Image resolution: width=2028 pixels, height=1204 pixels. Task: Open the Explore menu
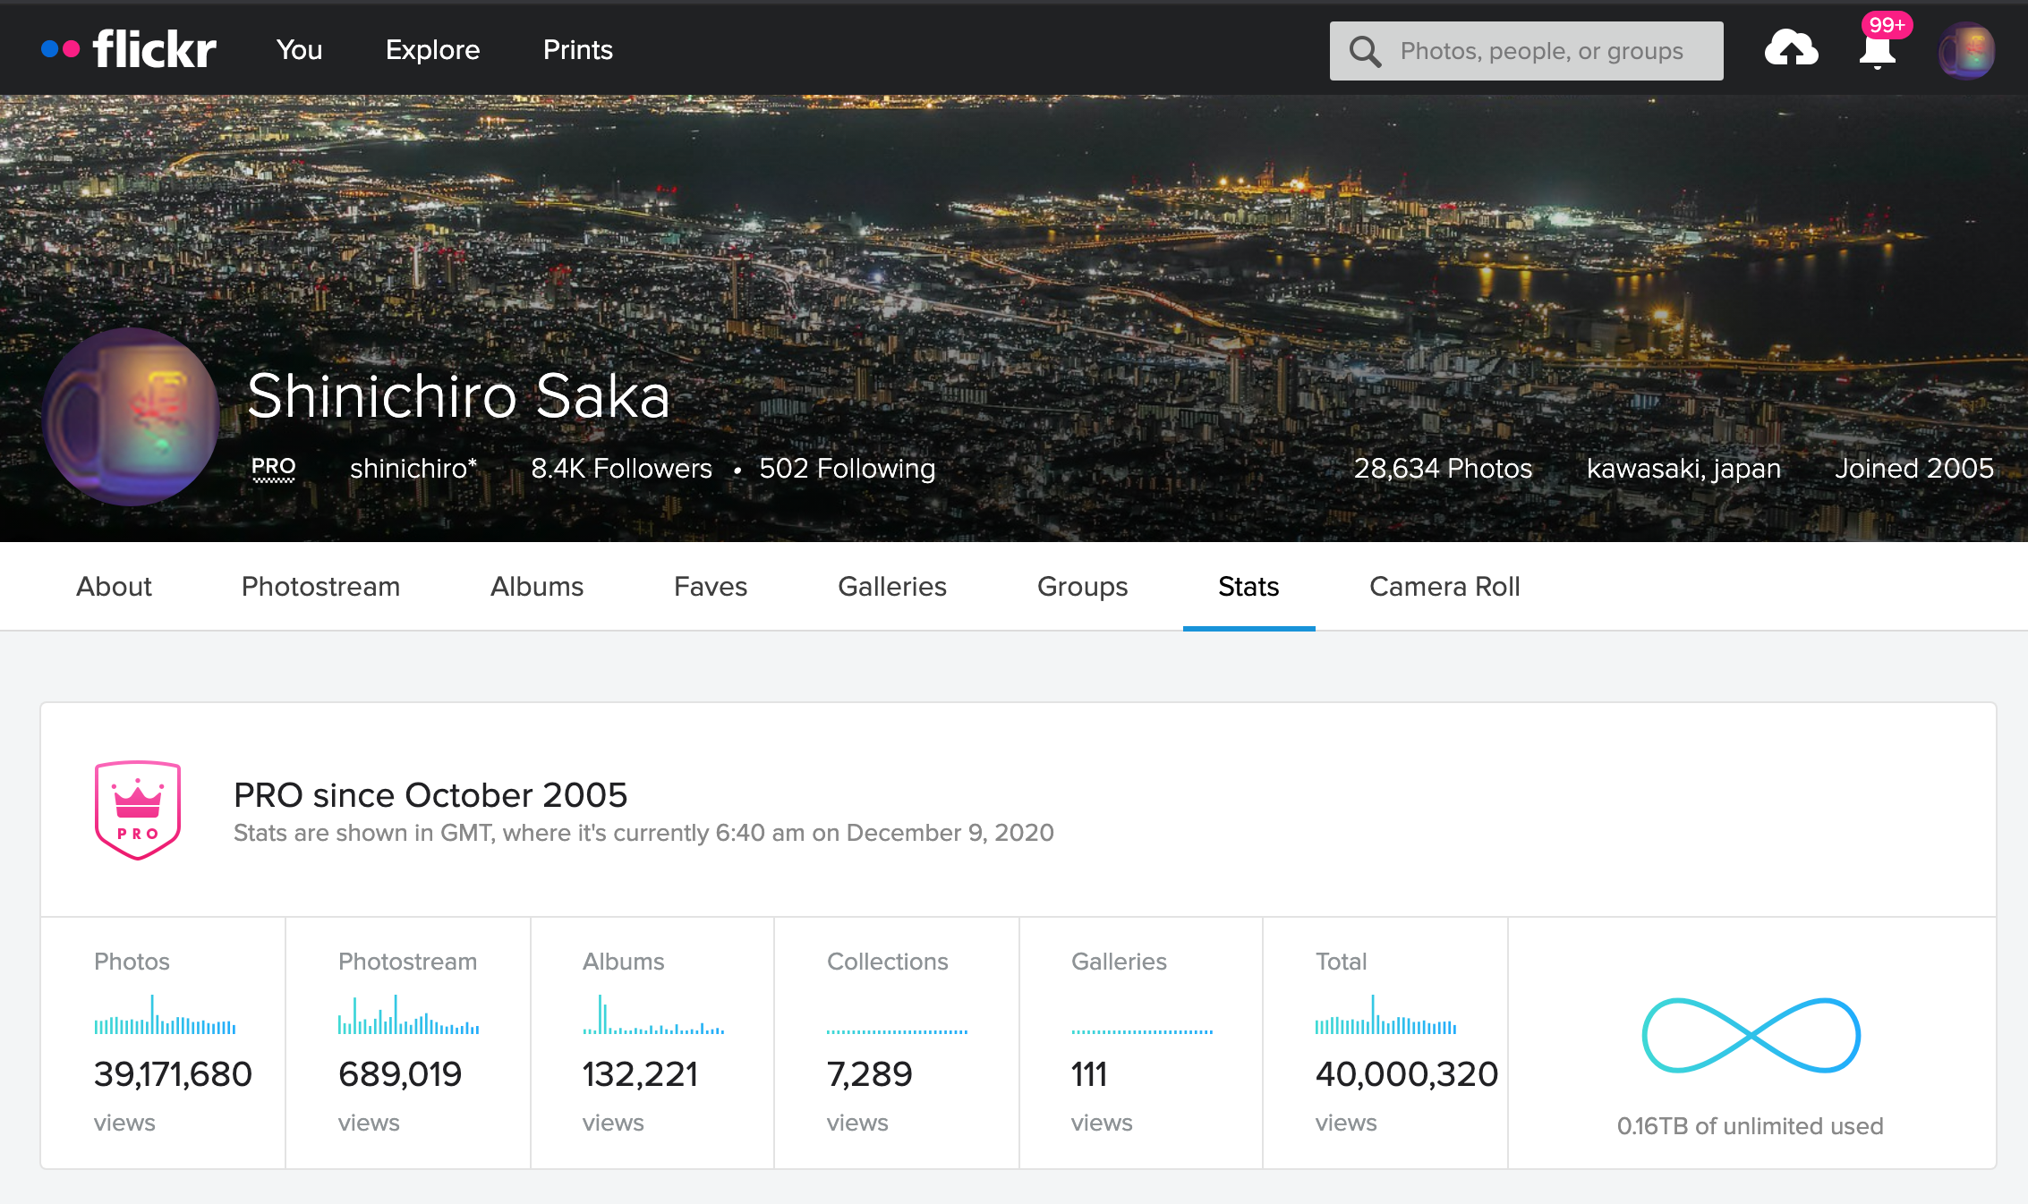point(432,50)
